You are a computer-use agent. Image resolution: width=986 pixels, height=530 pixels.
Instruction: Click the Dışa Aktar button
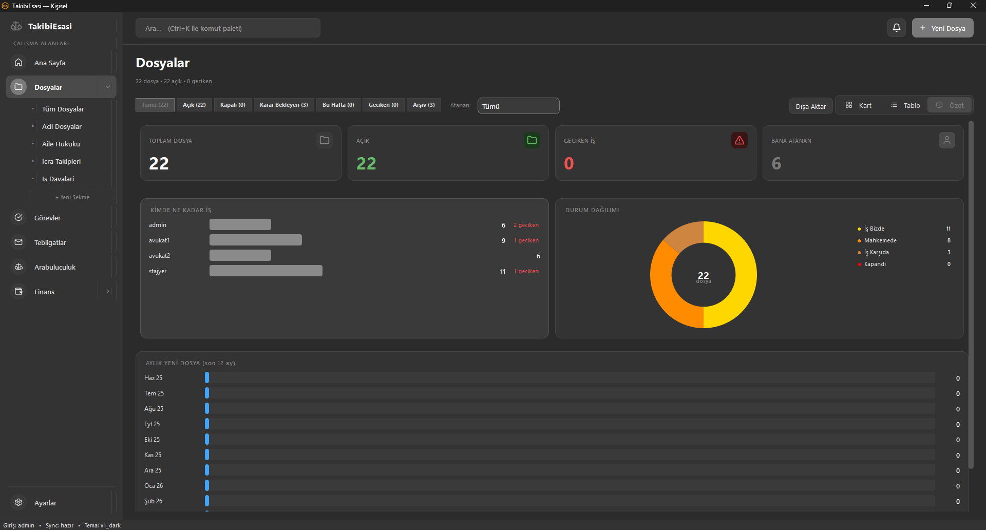(811, 106)
